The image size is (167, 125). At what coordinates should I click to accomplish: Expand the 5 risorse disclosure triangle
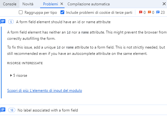(x=11, y=76)
